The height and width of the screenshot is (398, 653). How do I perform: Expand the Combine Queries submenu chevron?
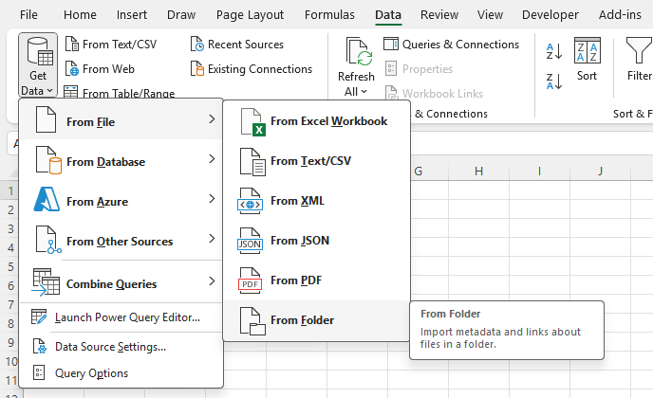coord(212,281)
